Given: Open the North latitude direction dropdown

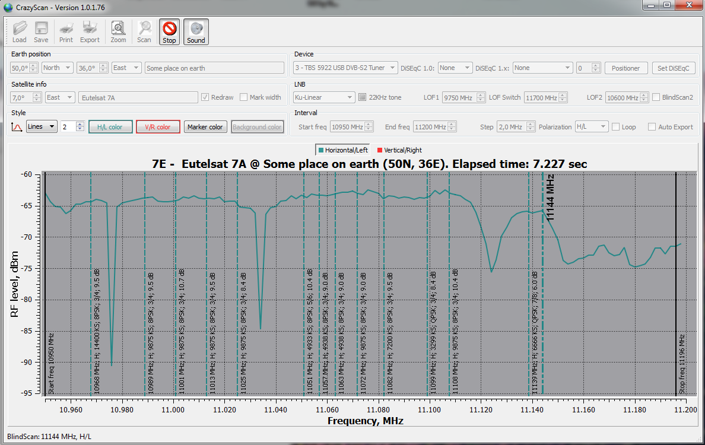Looking at the screenshot, I should point(57,68).
